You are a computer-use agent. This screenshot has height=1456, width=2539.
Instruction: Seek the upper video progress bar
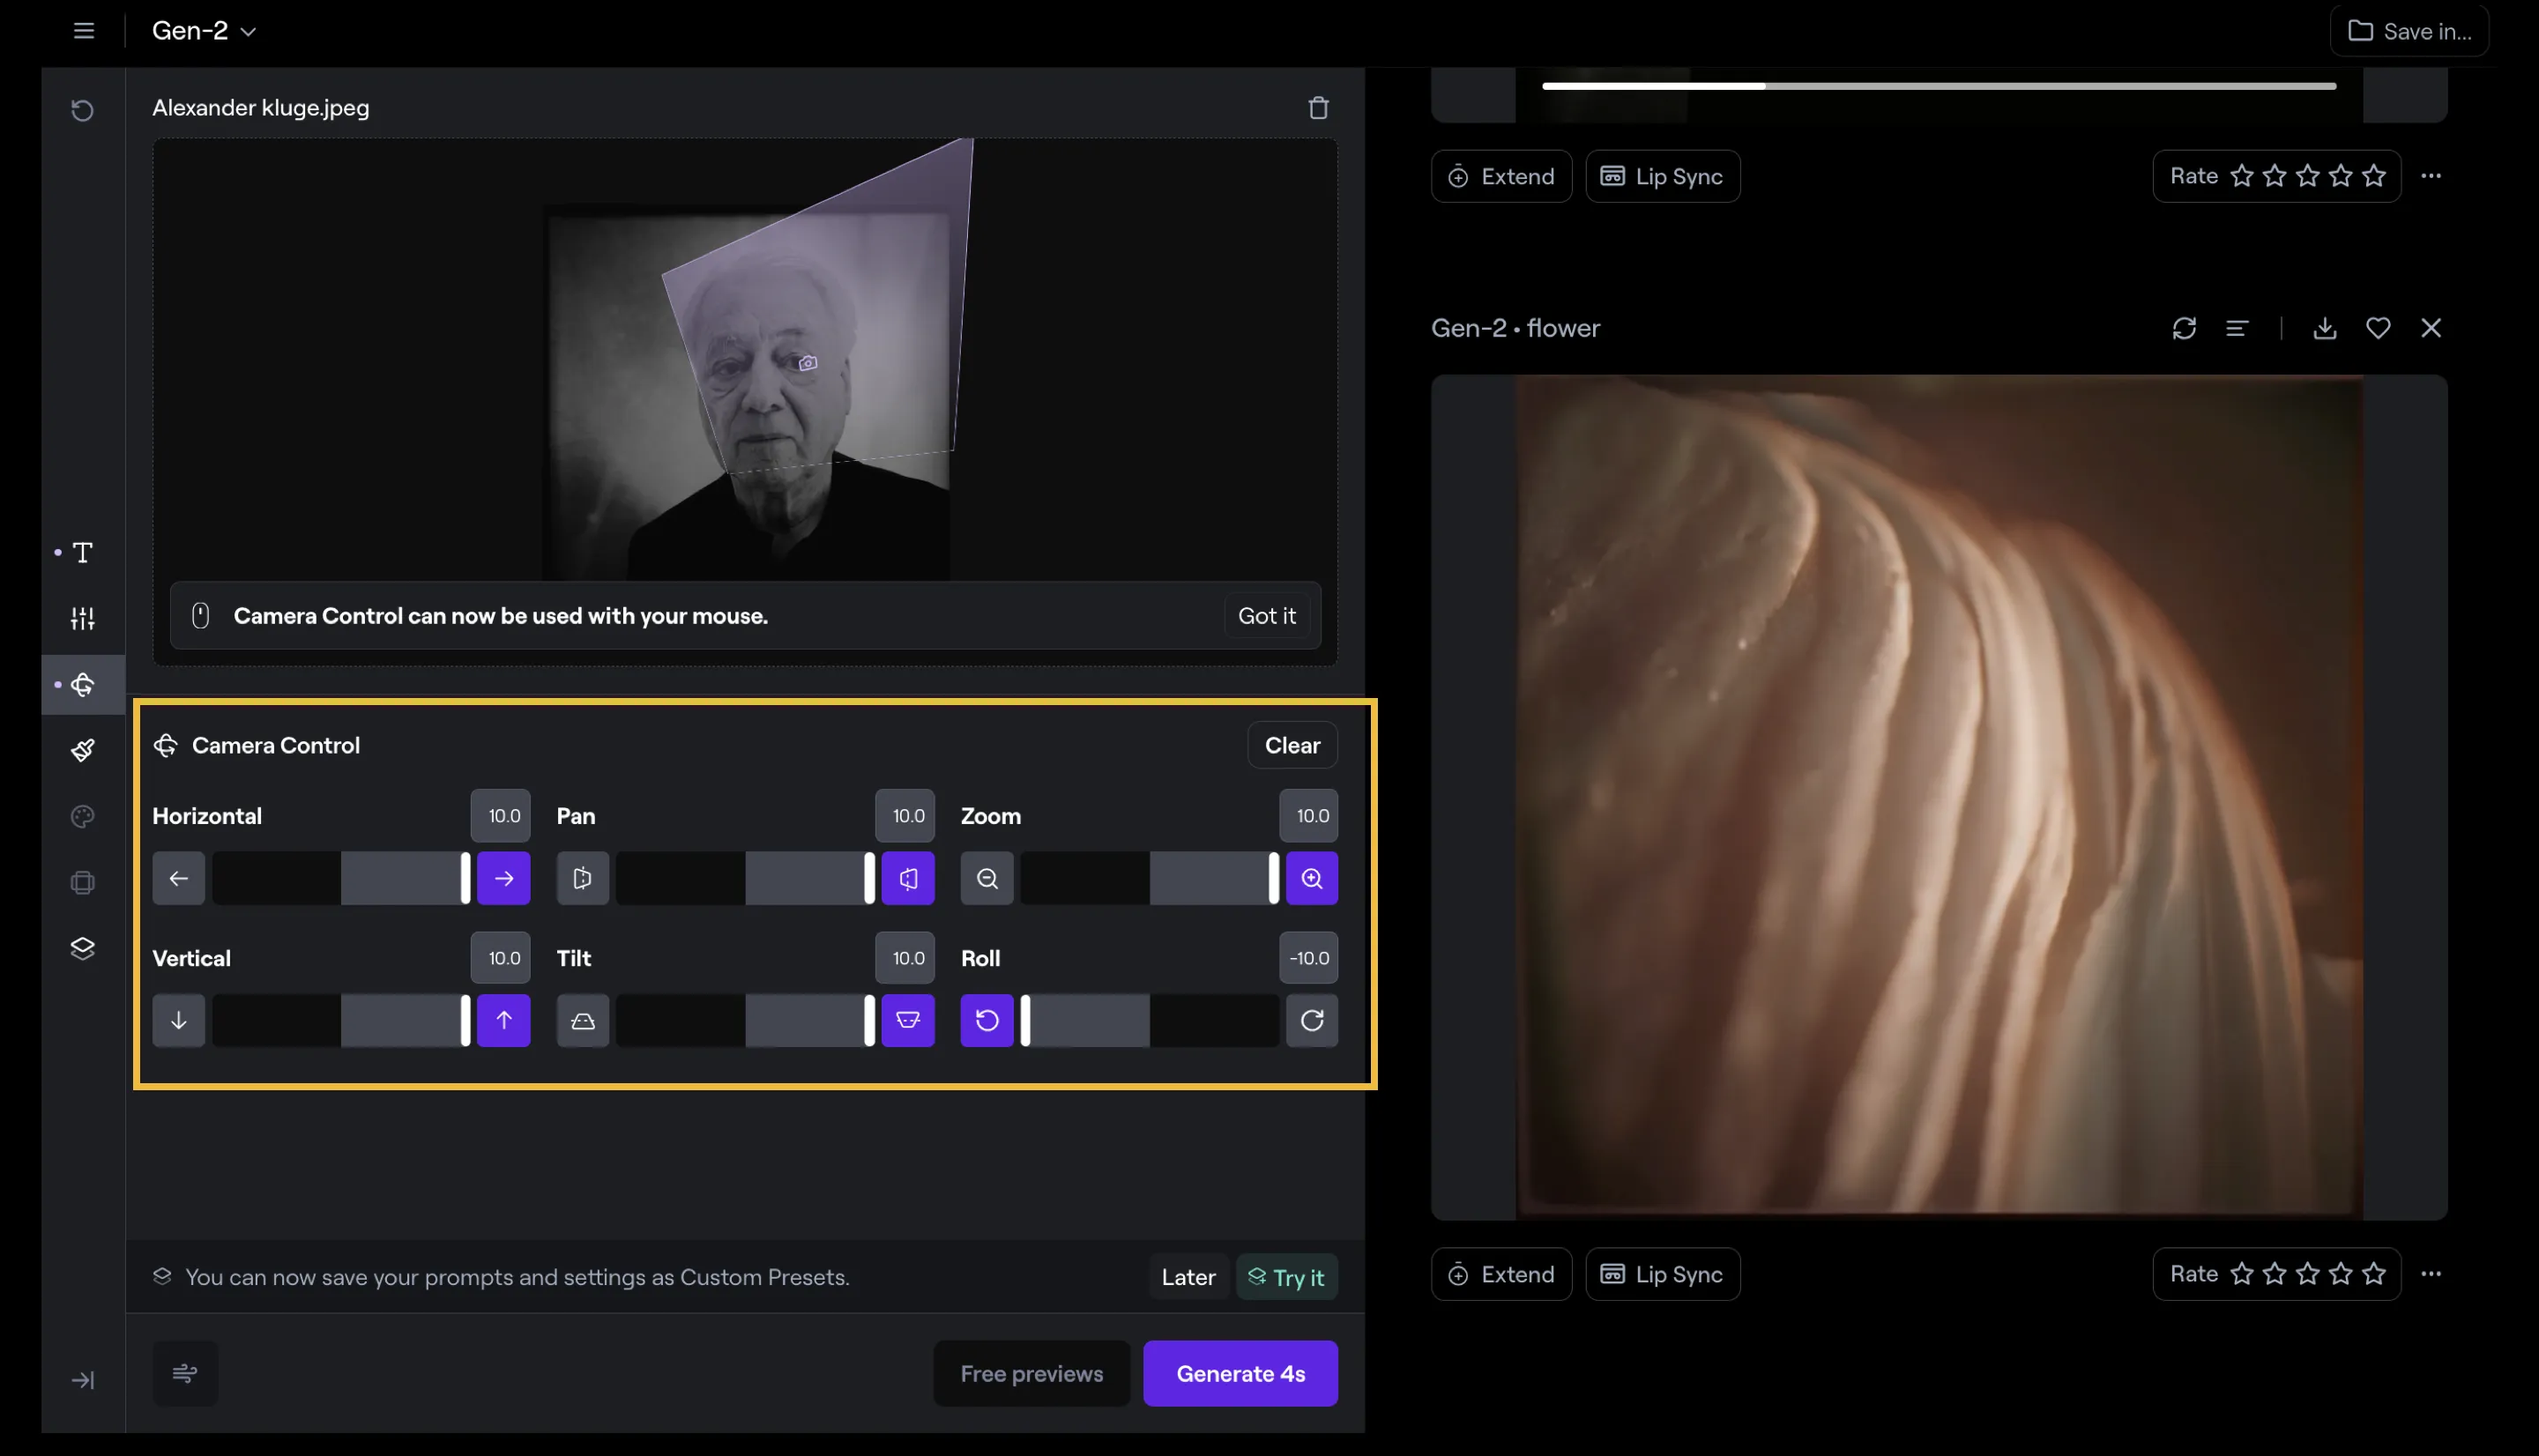(1938, 86)
